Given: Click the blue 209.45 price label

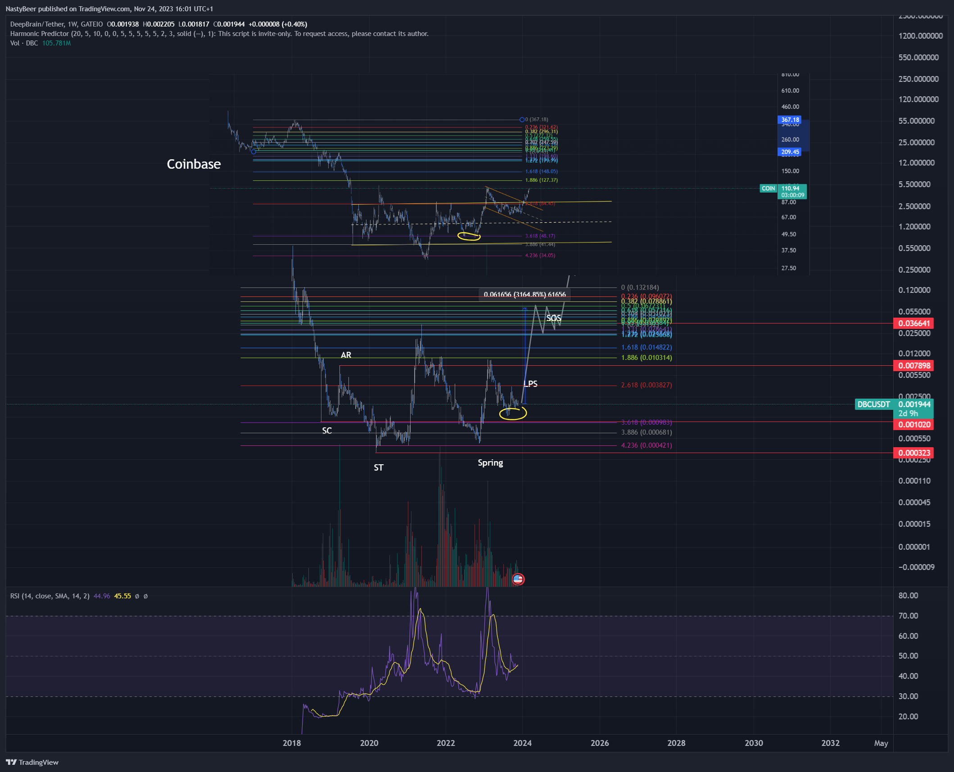Looking at the screenshot, I should 790,152.
